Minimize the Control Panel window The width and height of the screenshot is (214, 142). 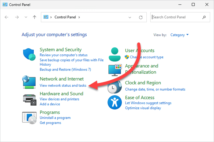(180, 5)
